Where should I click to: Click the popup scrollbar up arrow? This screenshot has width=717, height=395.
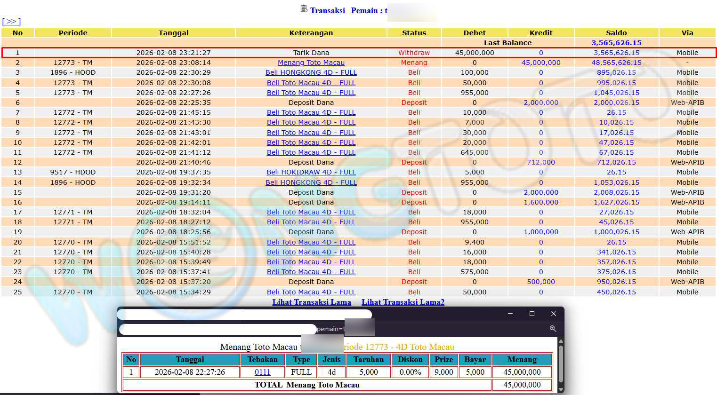[560, 341]
